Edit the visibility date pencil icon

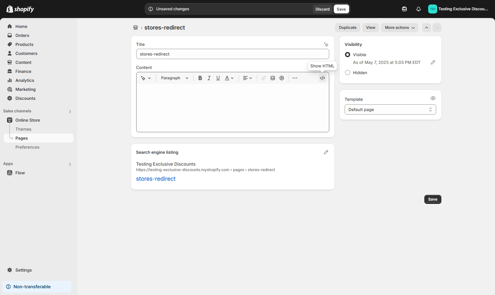(433, 62)
